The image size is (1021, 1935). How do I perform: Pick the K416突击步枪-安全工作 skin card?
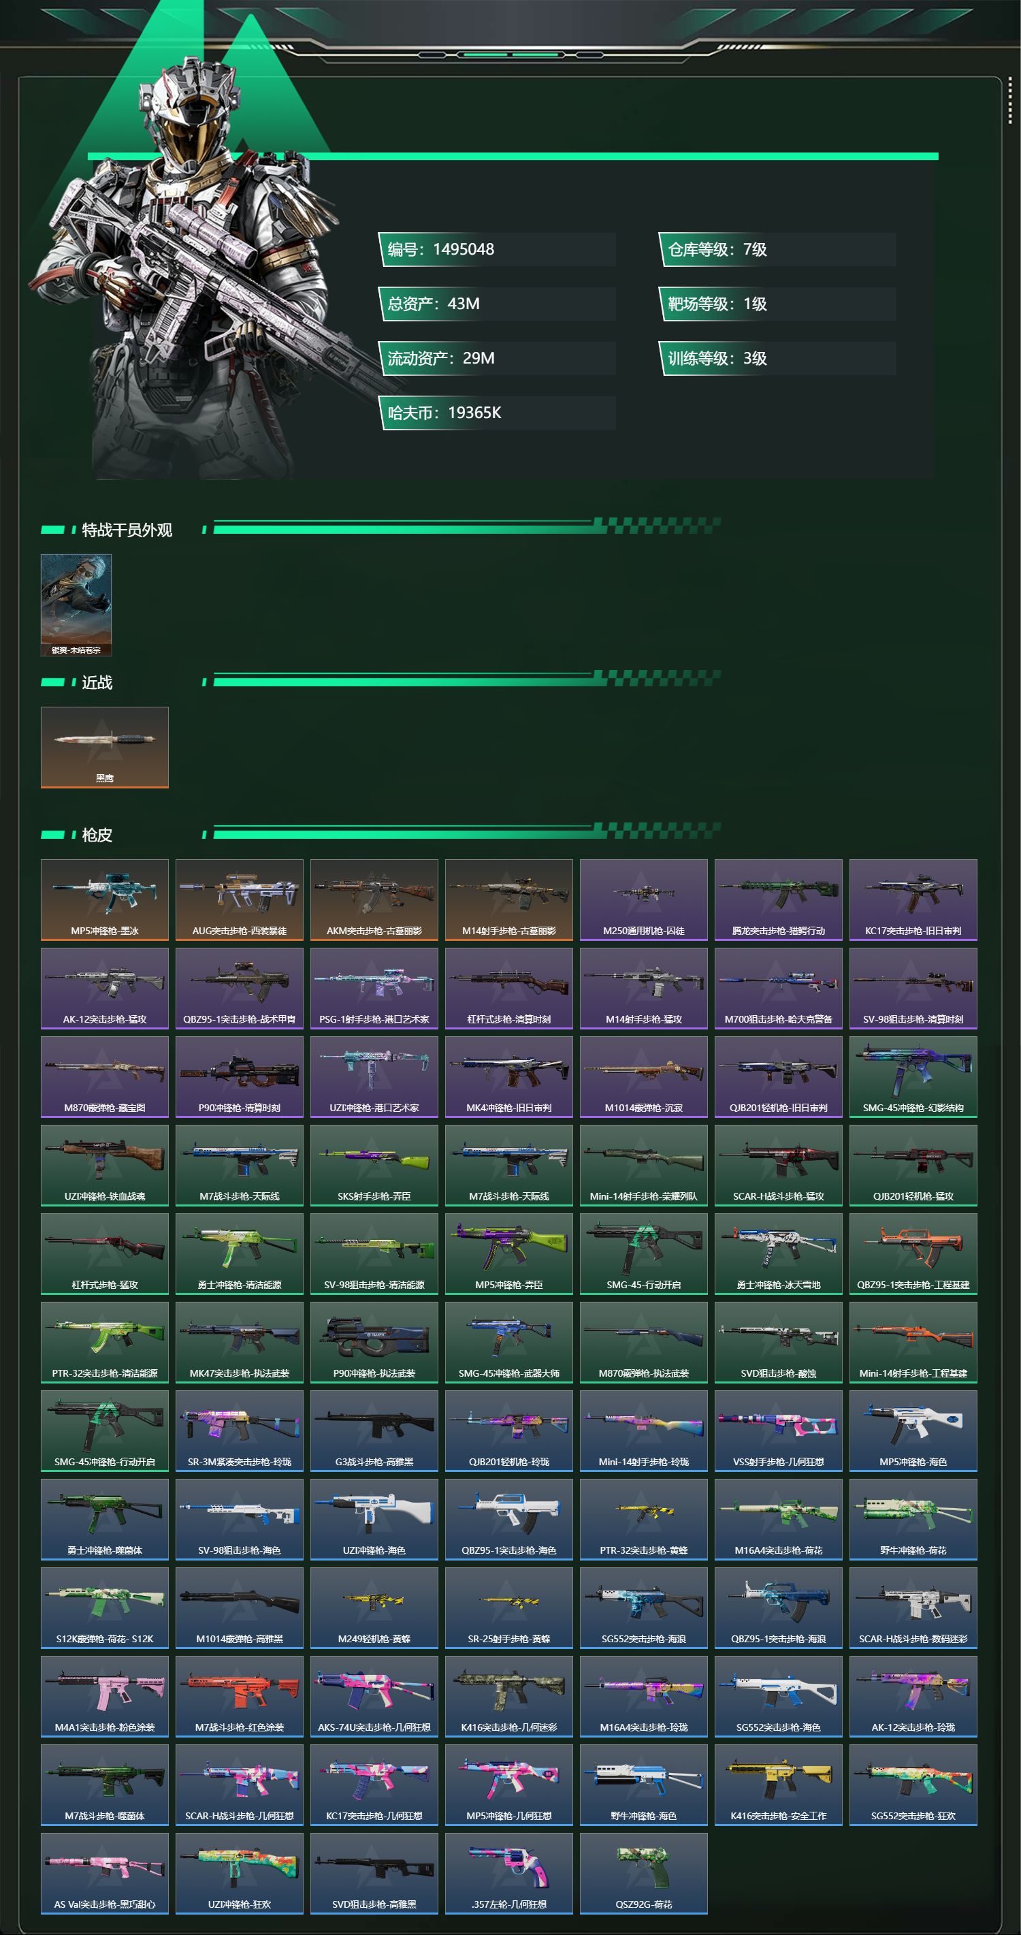point(779,1785)
